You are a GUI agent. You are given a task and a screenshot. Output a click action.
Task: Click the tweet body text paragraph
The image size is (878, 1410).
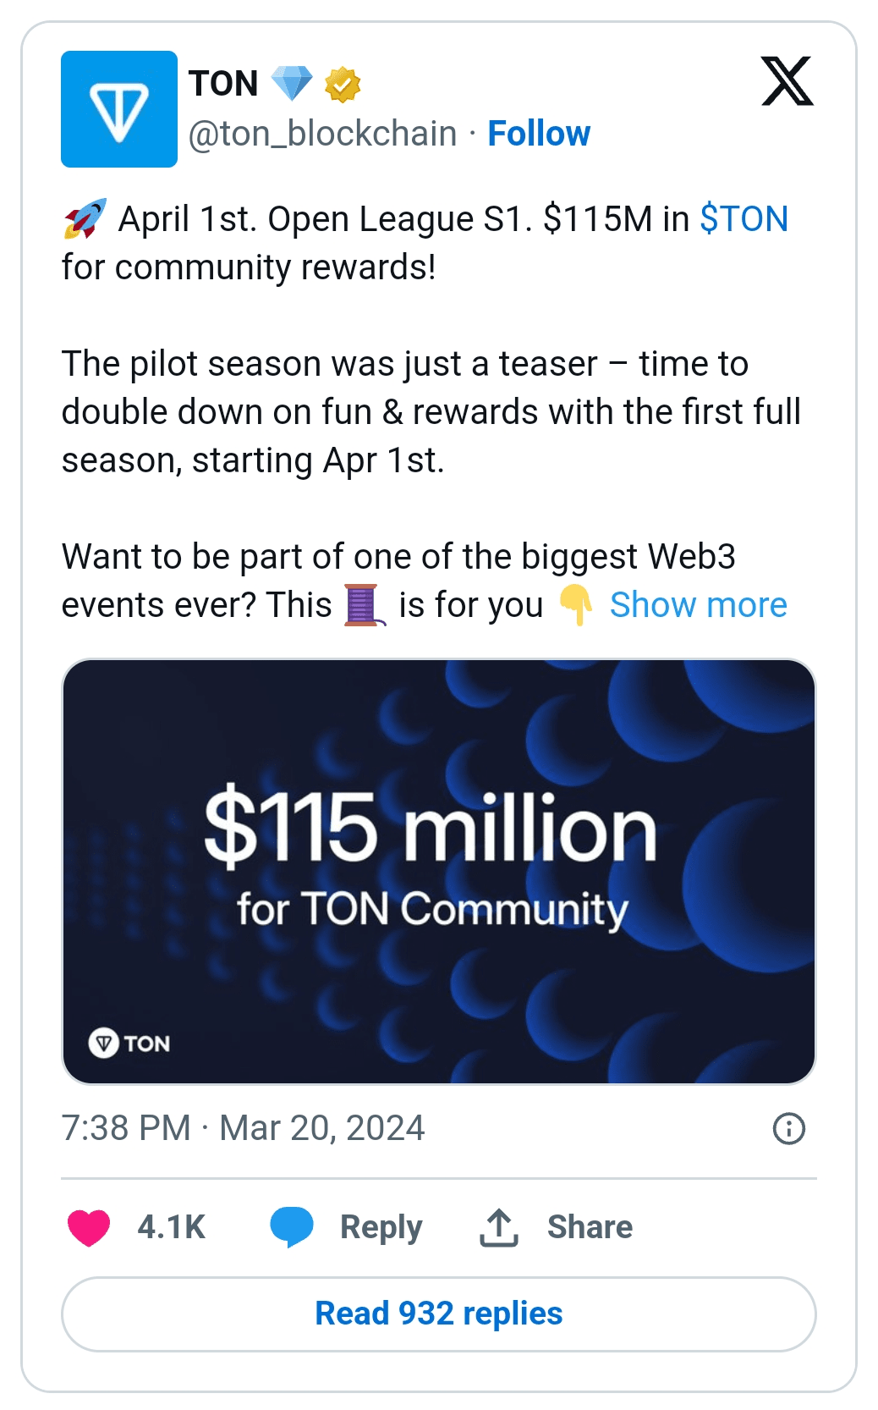pyautogui.click(x=406, y=412)
